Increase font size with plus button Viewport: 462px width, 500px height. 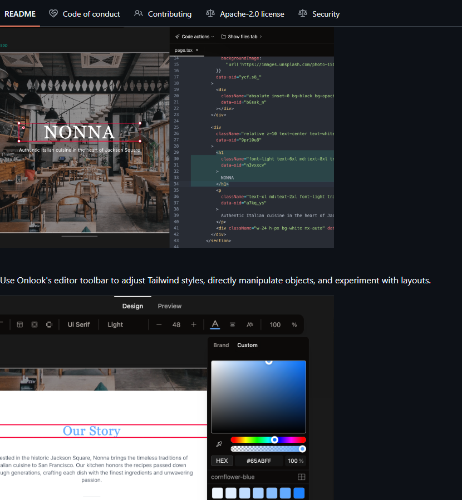click(194, 324)
